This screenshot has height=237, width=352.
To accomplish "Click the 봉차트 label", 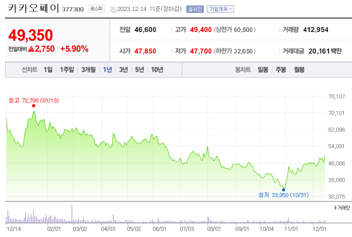I will coord(243,70).
